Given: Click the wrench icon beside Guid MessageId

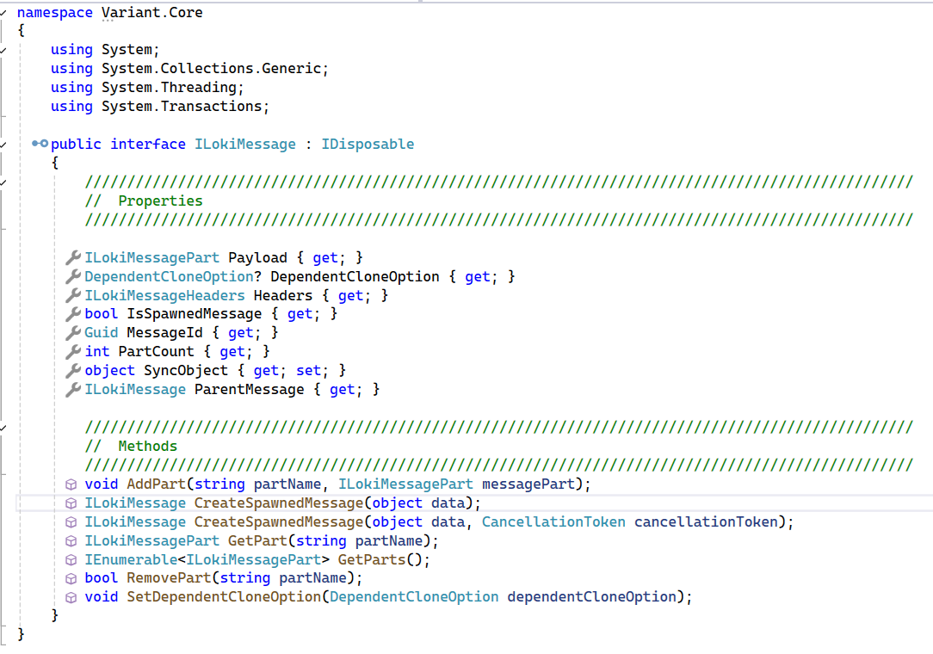Looking at the screenshot, I should (x=73, y=333).
